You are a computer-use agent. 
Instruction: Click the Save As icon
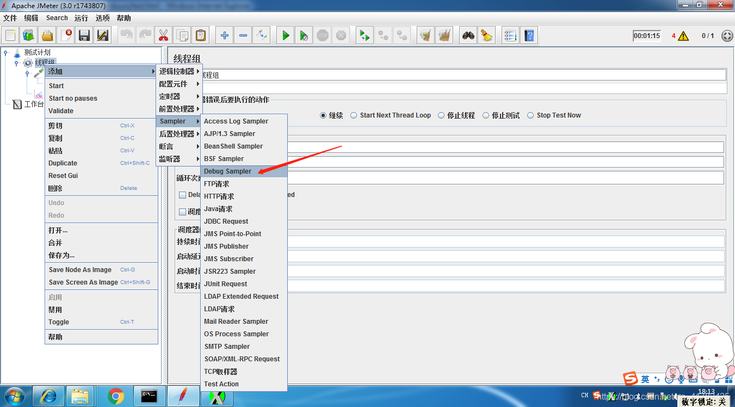point(103,36)
